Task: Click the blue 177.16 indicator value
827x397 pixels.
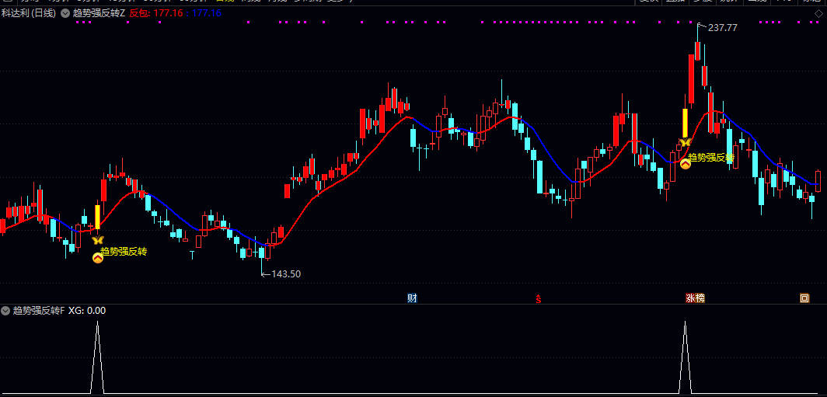Action: [206, 13]
